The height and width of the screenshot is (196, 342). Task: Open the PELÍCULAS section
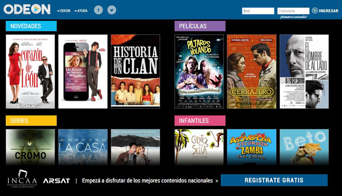(x=200, y=26)
